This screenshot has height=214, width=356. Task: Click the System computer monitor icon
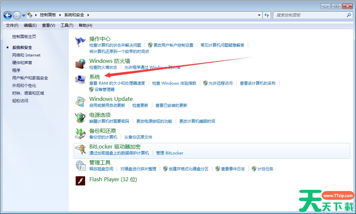(x=80, y=80)
